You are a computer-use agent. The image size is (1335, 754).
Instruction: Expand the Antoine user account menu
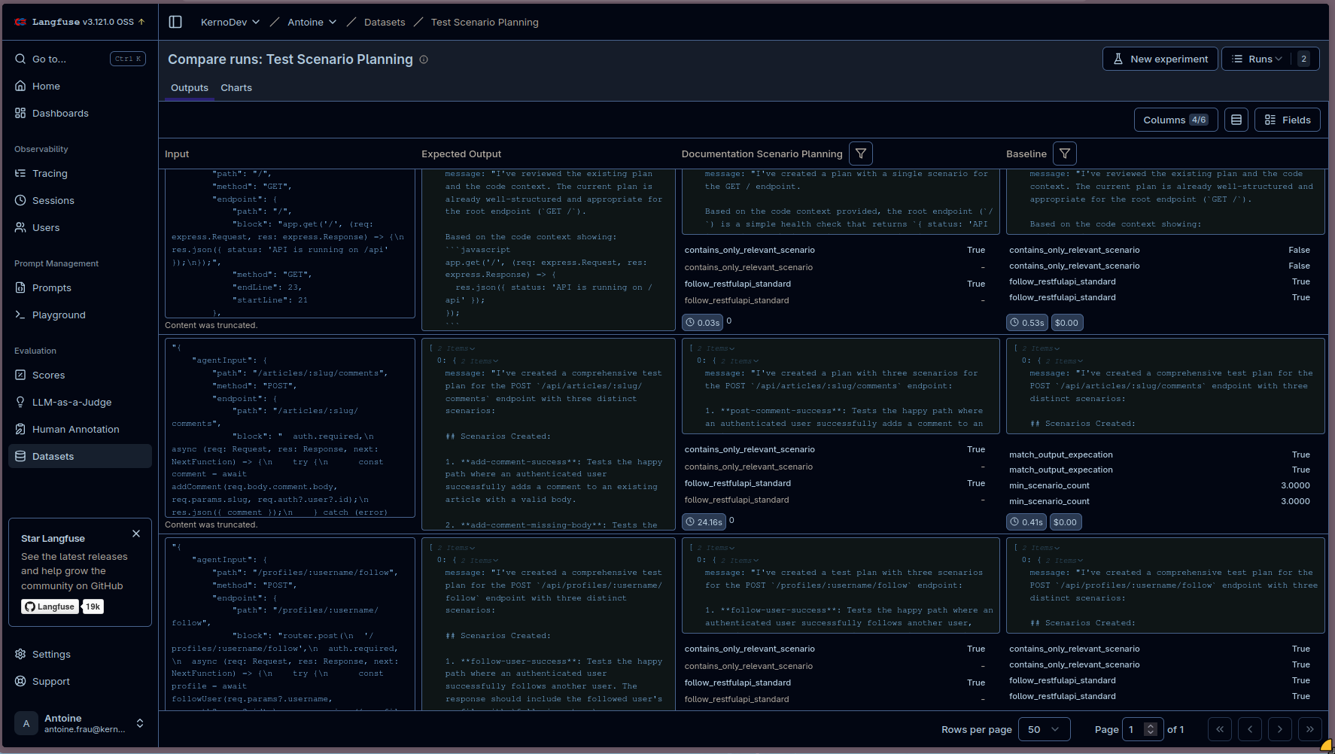click(x=79, y=723)
